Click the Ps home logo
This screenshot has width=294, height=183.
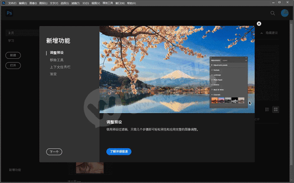(9, 13)
